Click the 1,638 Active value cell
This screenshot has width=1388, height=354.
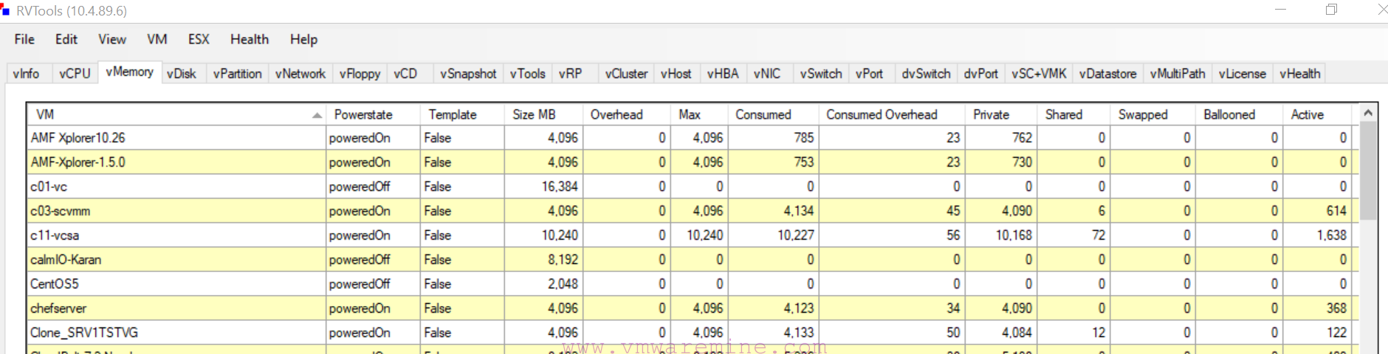pyautogui.click(x=1317, y=235)
